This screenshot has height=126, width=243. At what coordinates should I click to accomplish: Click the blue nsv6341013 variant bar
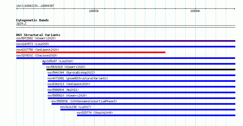tap(141, 87)
